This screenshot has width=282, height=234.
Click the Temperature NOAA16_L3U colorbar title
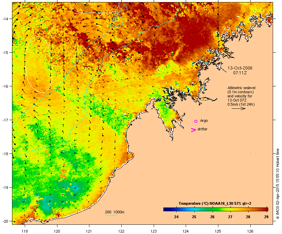coord(215,203)
